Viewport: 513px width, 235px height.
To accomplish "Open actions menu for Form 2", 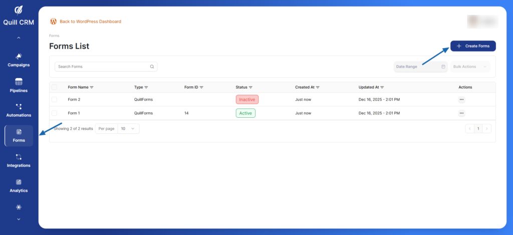I will 461,100.
